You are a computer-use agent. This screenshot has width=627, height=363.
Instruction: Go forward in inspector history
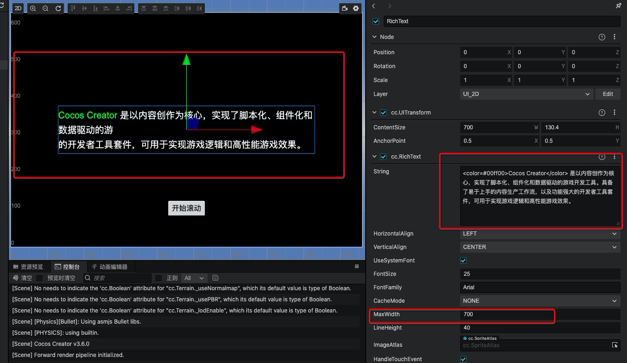[x=389, y=6]
